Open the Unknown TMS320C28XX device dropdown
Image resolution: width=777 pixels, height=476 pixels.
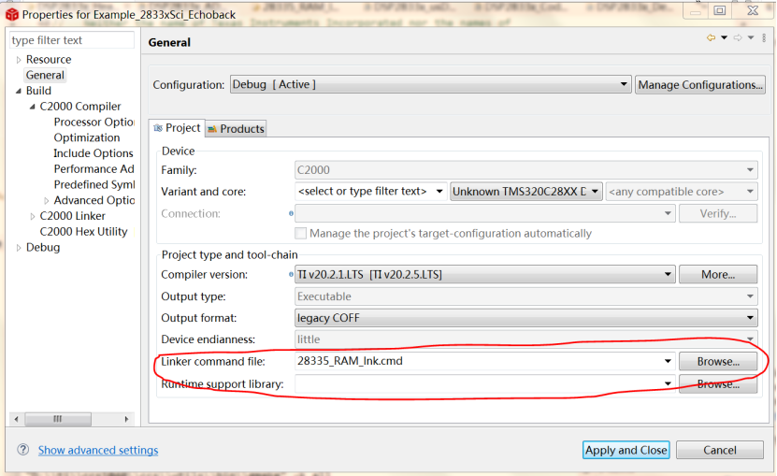click(x=526, y=192)
